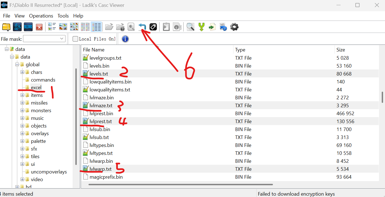
Task: Click the Blizzard logo toolbar icon
Action: click(x=28, y=27)
